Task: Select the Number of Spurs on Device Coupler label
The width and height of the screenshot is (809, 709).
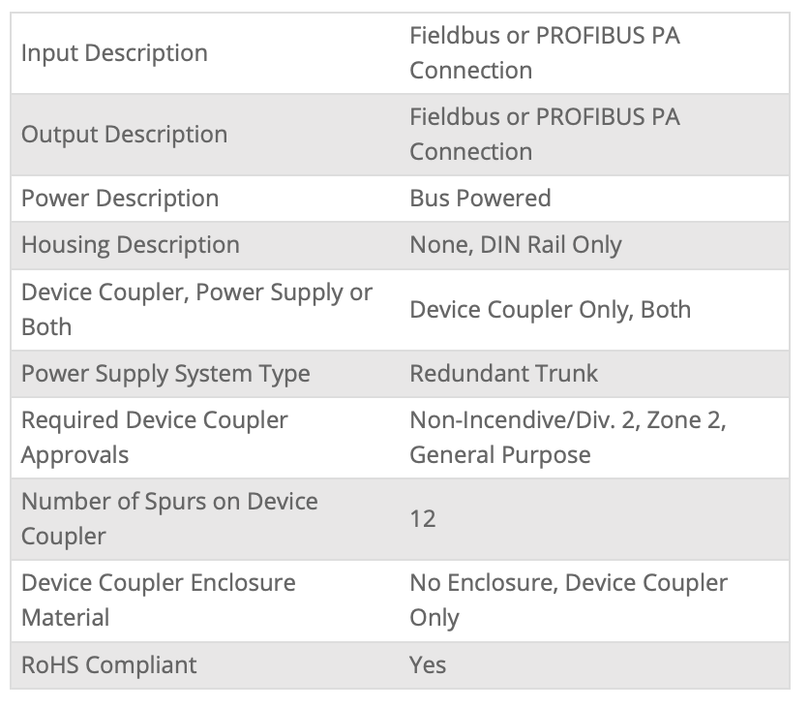Action: pos(169,518)
